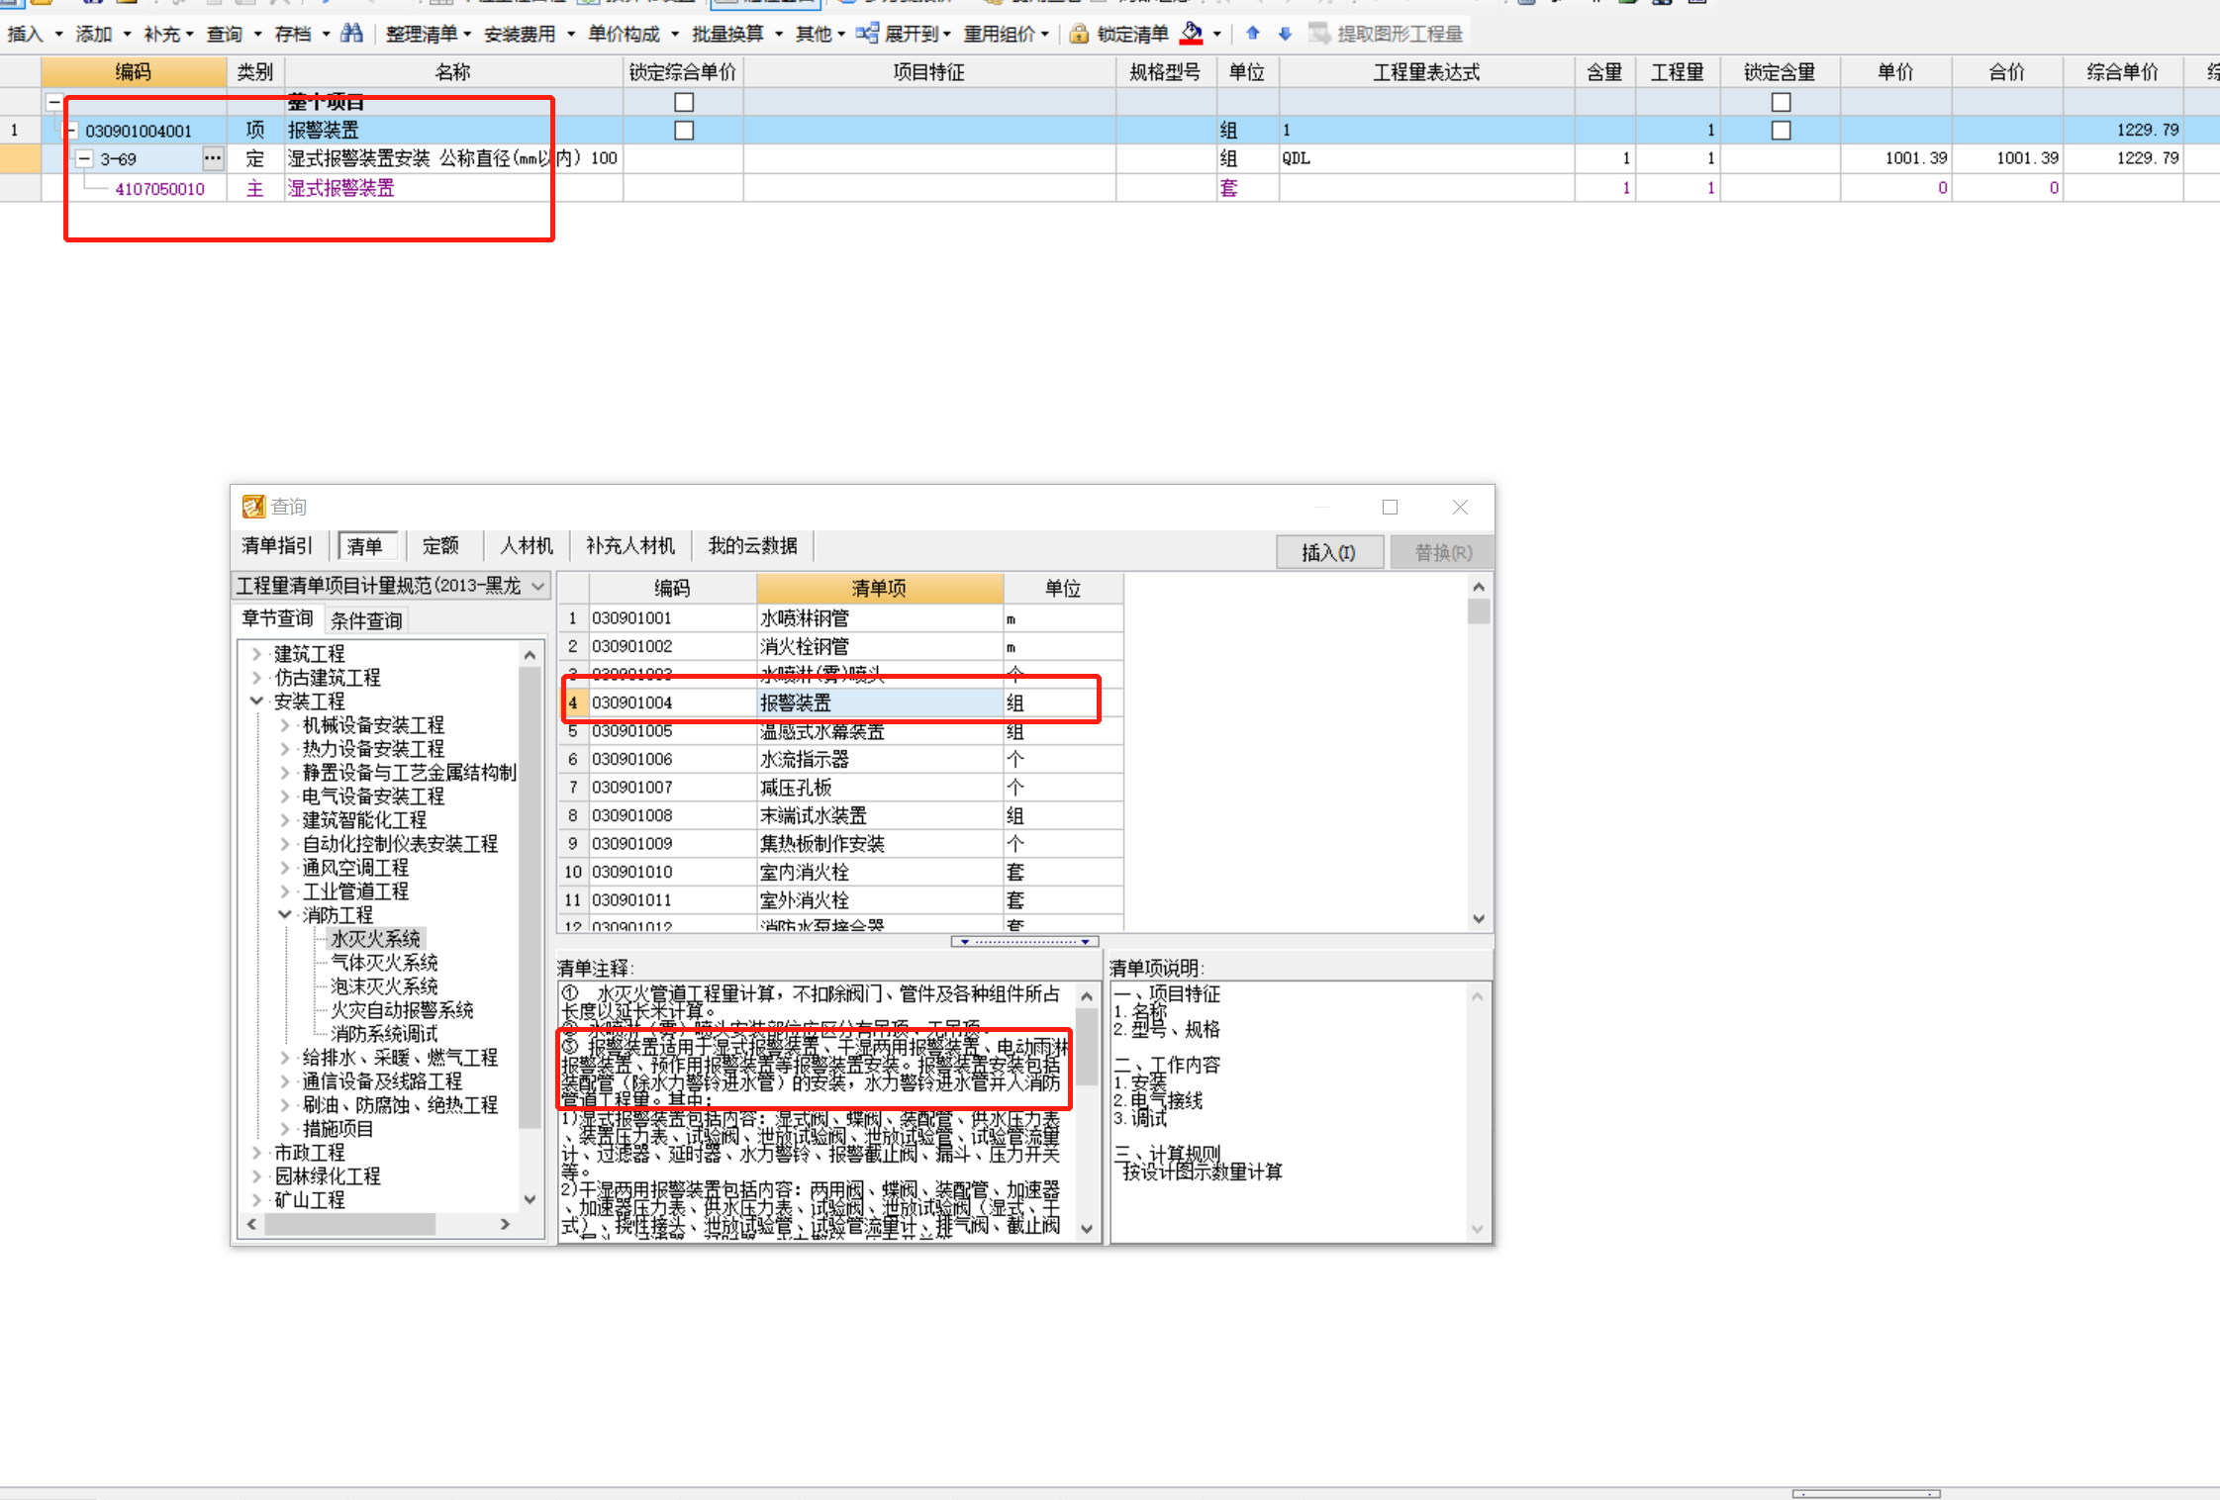Tick 锁定综合单价 checkbox for 整个项目 row

pos(684,102)
